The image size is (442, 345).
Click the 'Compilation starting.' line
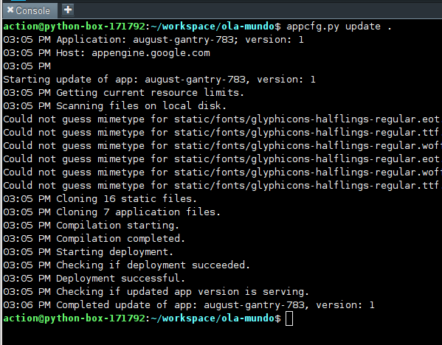[91, 226]
